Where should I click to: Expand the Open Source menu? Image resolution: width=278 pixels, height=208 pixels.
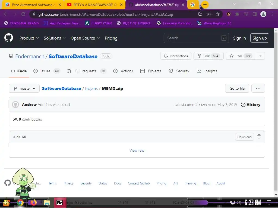click(x=85, y=38)
